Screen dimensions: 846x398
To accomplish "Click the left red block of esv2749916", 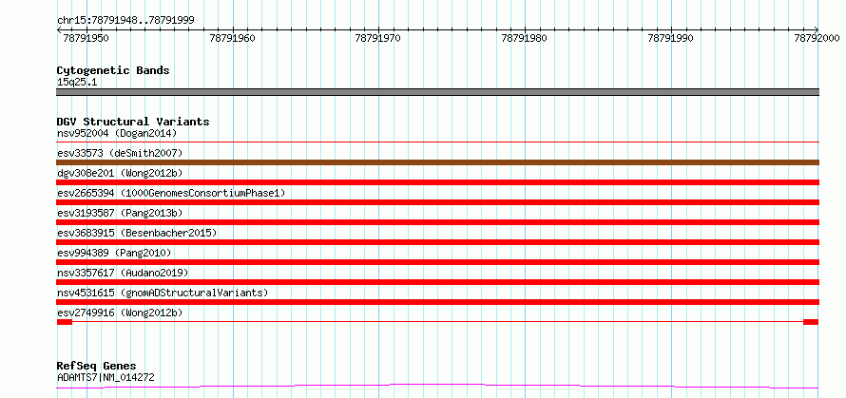I will 65,322.
